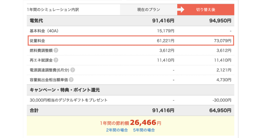The image size is (262, 138).
Task: Open help icon beside 燃料費調整額
Action: [56, 51]
